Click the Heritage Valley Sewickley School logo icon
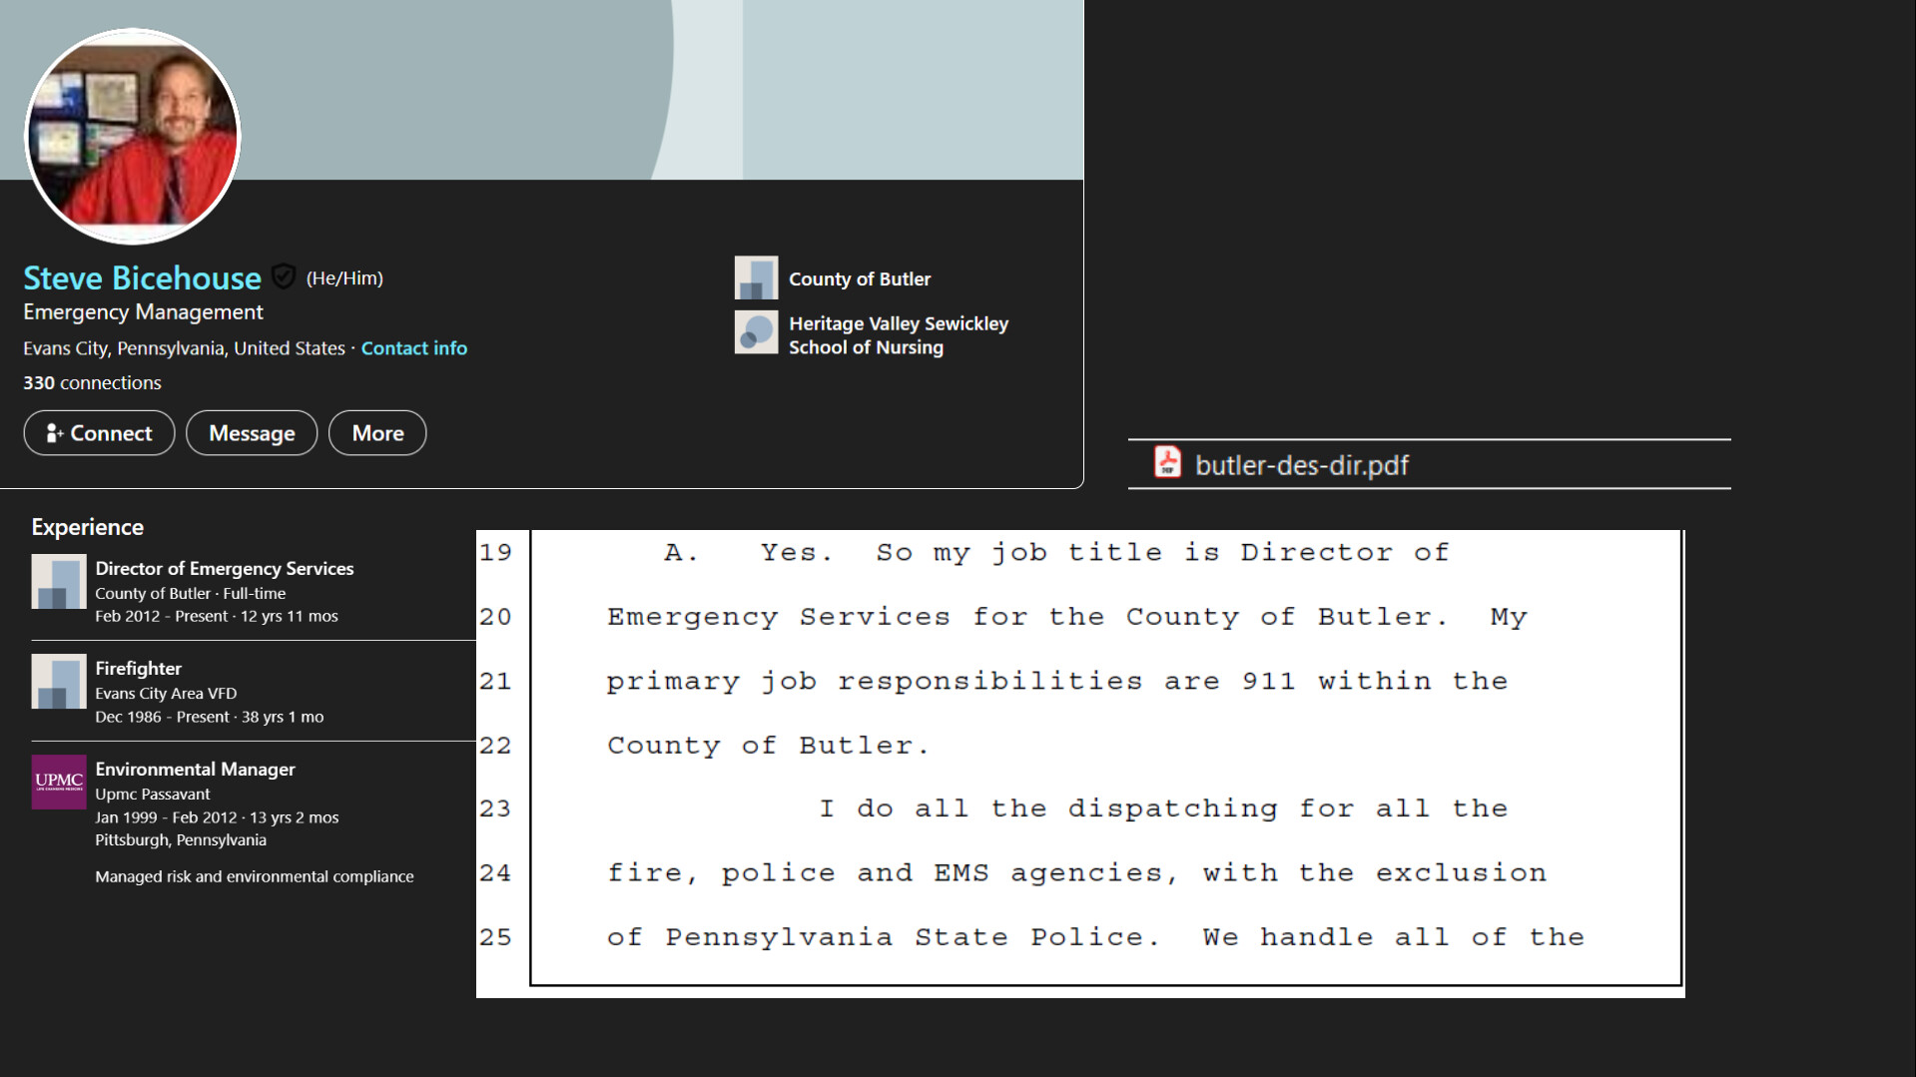 [756, 332]
